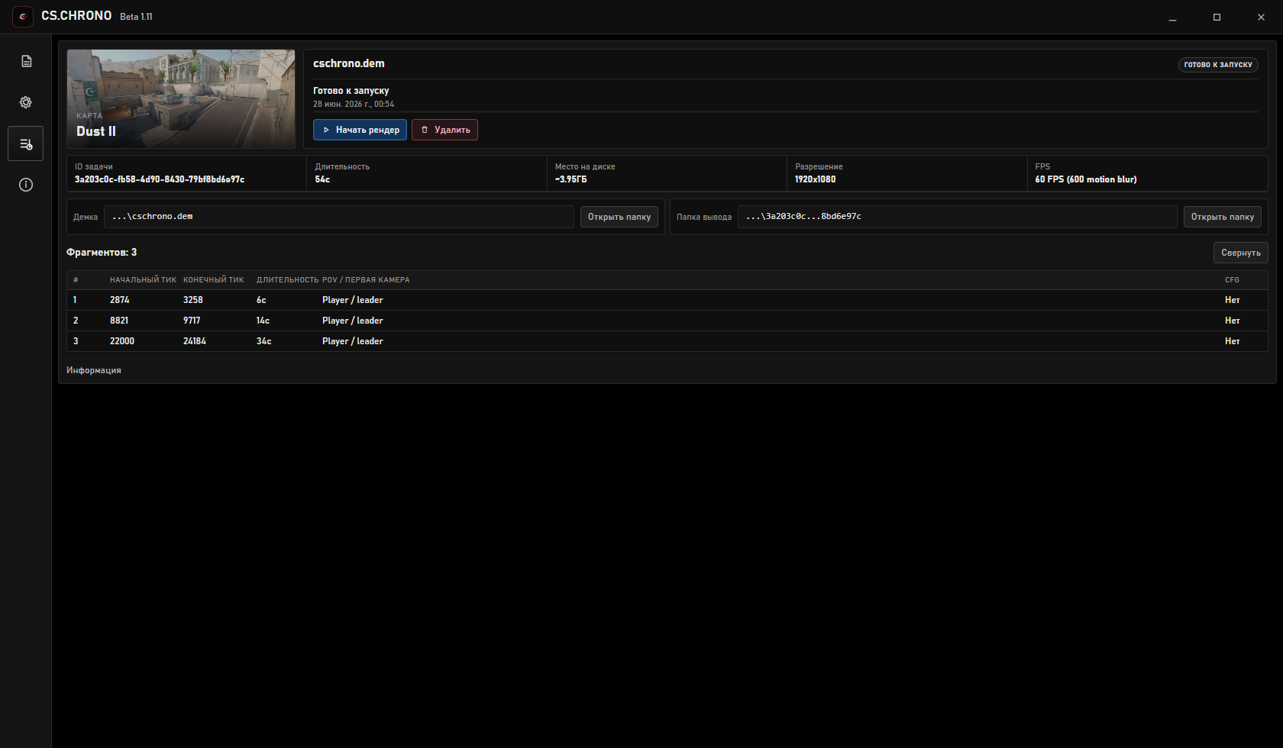Click the Dust II map thumbnail
The width and height of the screenshot is (1283, 748).
pos(181,98)
